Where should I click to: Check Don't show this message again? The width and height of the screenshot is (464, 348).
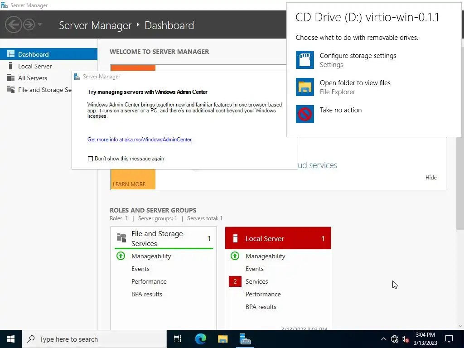90,159
